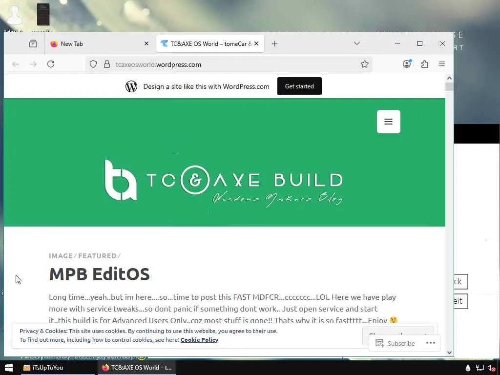The image size is (500, 375).
Task: Maximize the Firefox window
Action: click(x=419, y=43)
